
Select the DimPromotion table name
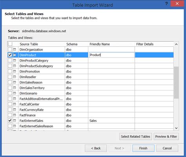[x=29, y=72]
